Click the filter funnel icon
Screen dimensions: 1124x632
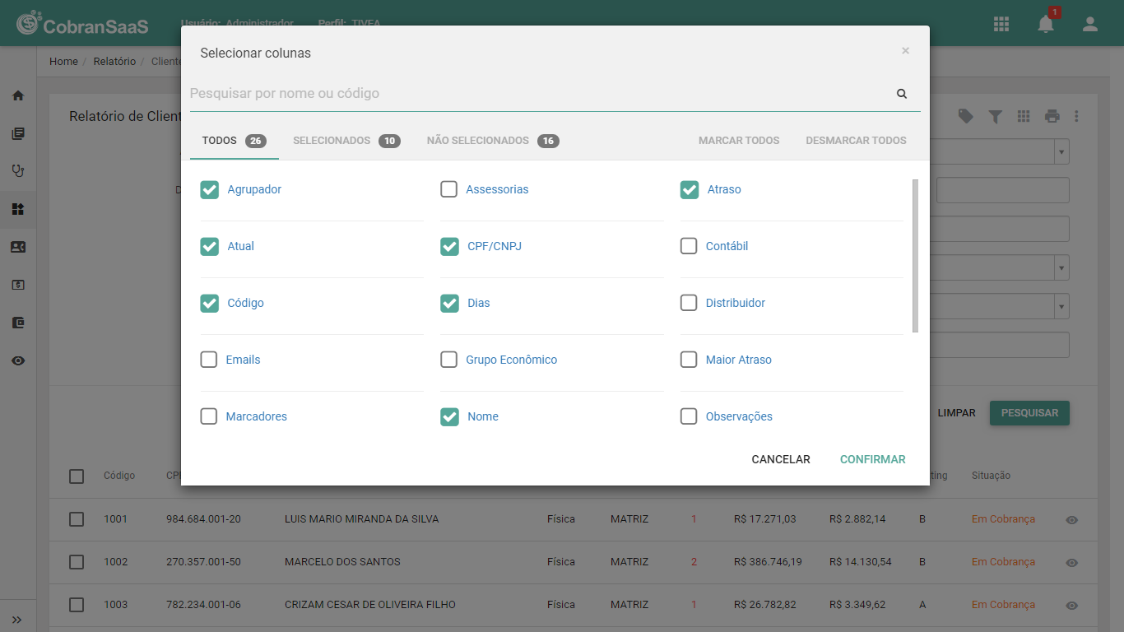point(995,117)
